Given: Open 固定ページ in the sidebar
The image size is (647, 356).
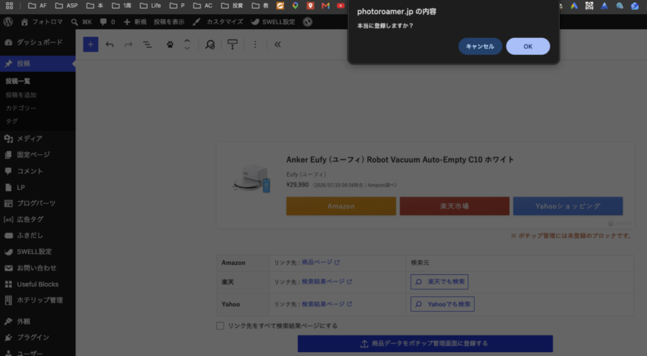Looking at the screenshot, I should point(37,155).
